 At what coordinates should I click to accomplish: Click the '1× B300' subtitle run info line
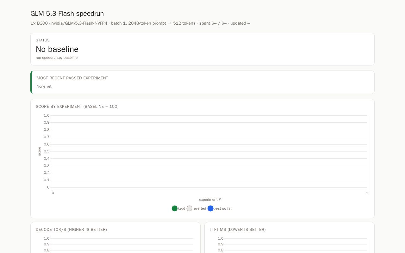pos(140,23)
